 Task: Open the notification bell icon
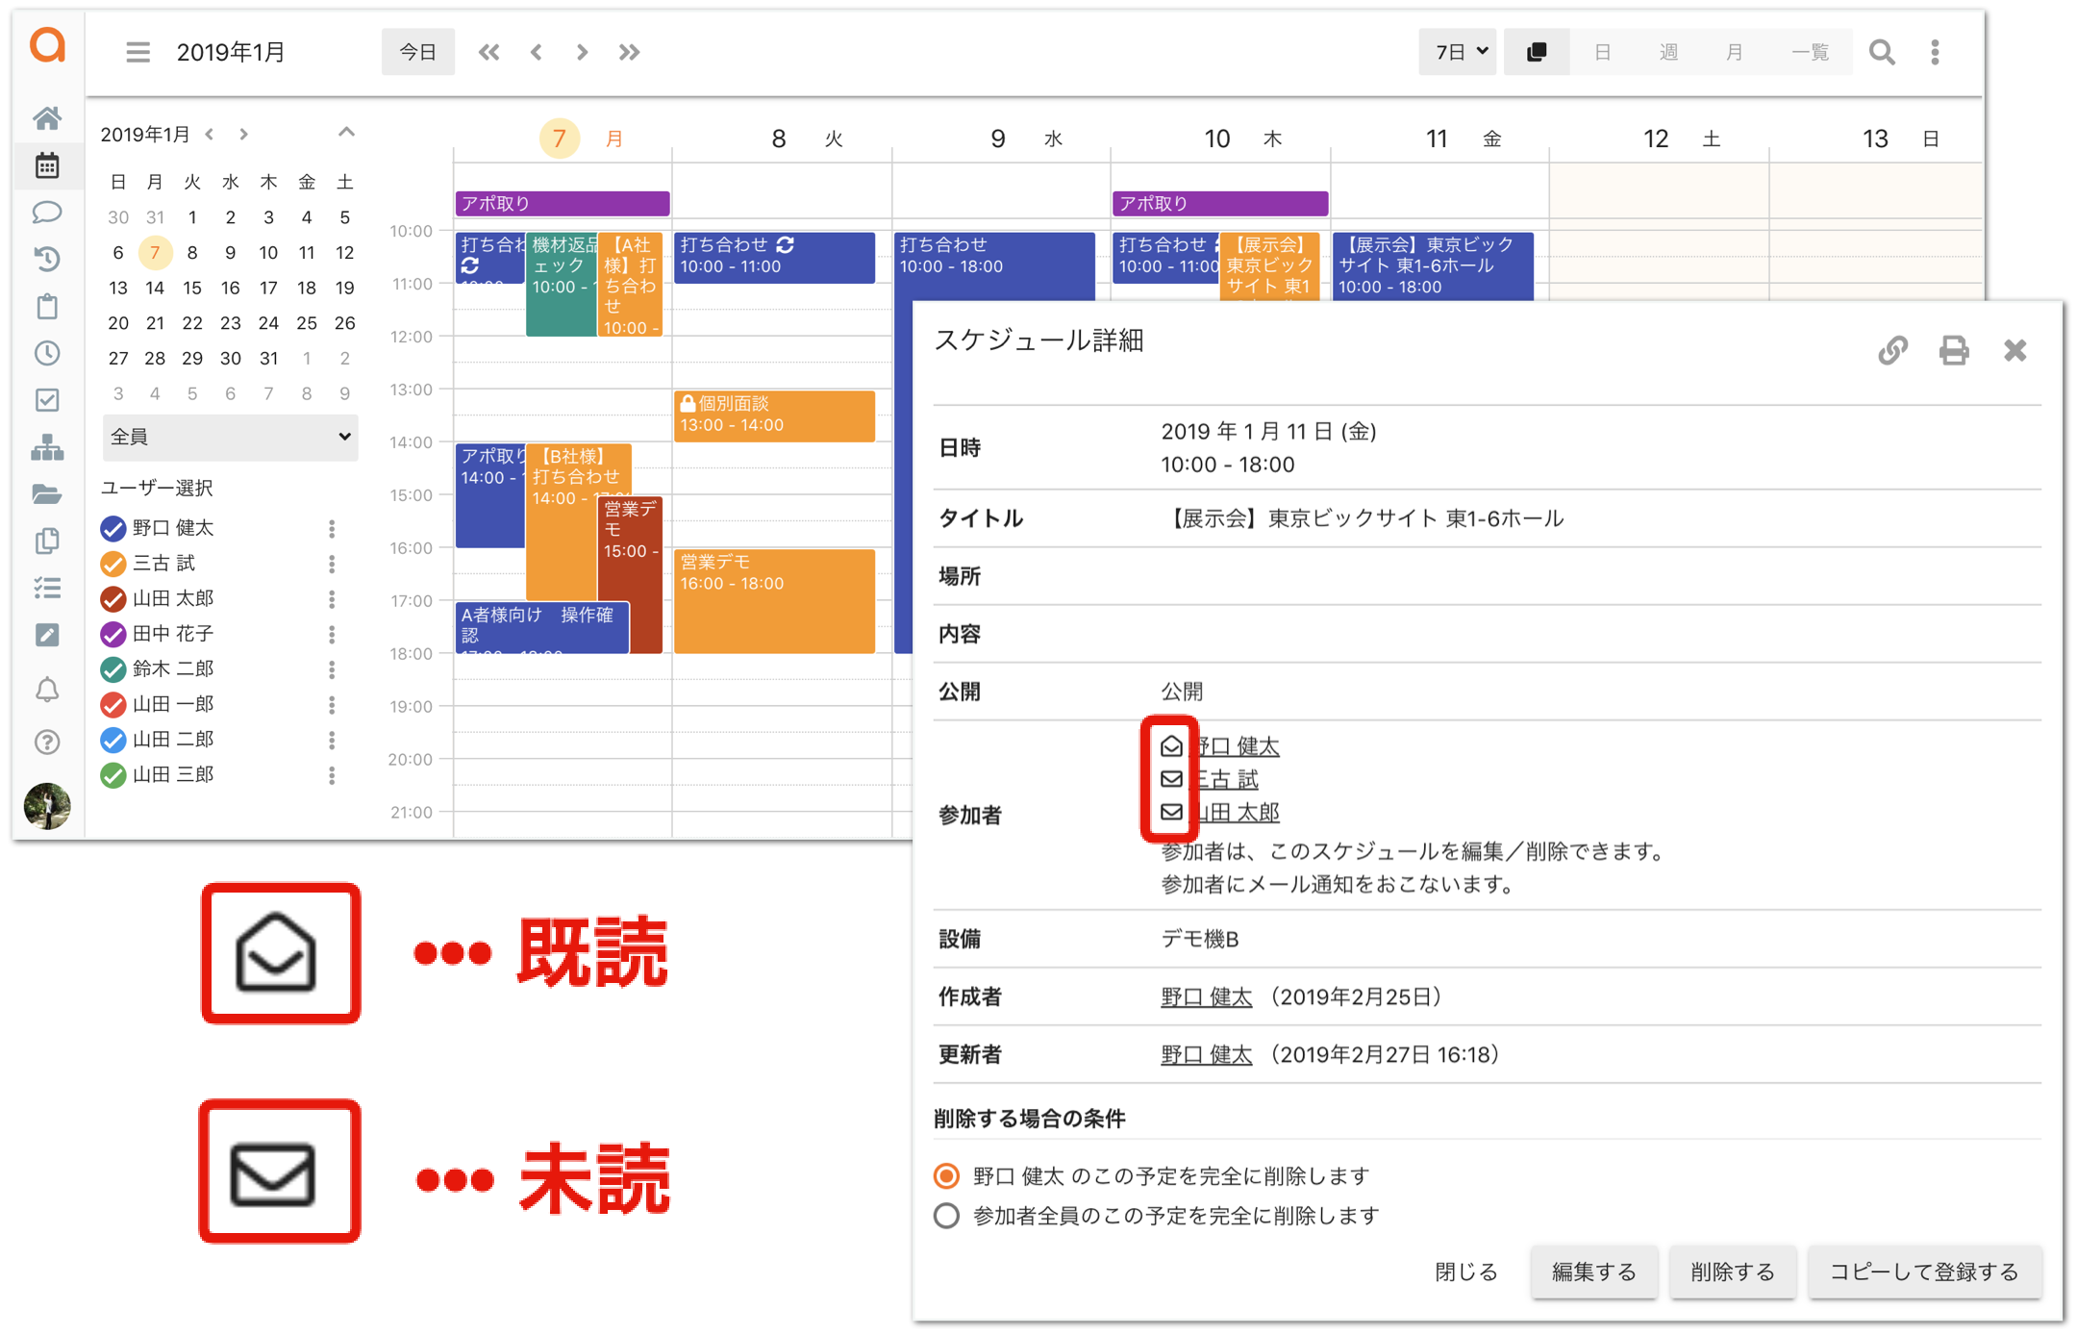(x=47, y=690)
